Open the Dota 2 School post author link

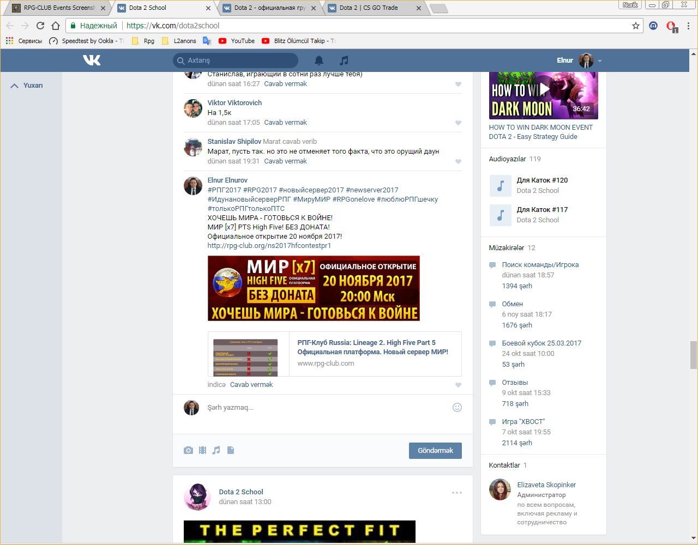click(240, 492)
